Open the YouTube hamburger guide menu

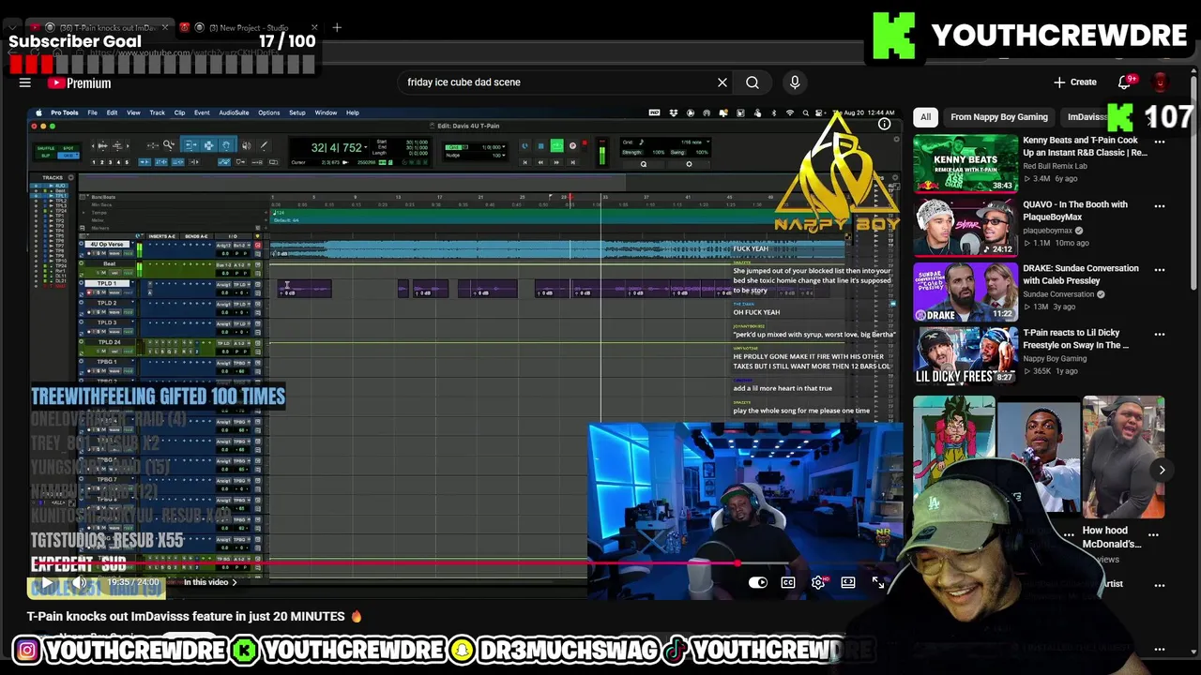click(25, 82)
